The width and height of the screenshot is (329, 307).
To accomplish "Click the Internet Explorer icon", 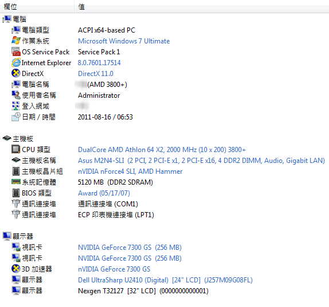I will [x=15, y=62].
